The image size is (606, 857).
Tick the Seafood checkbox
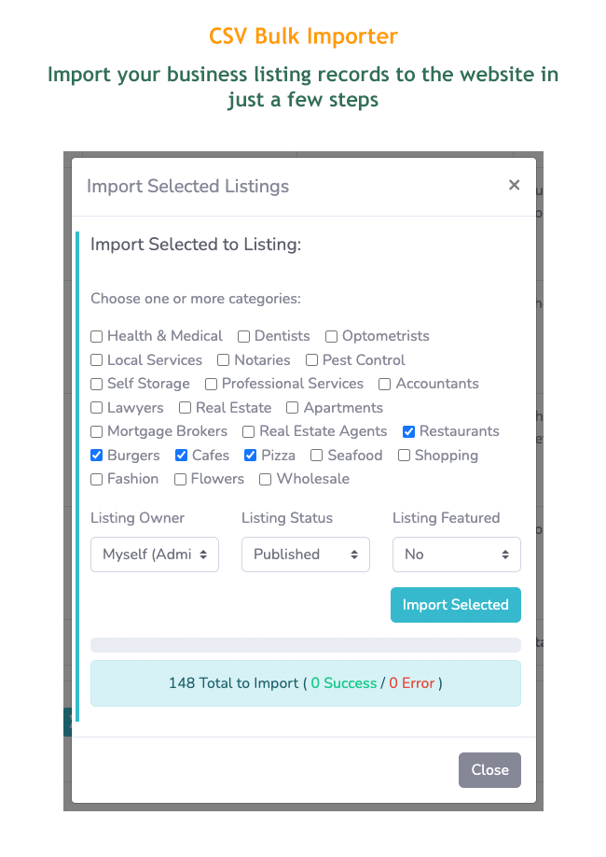click(x=317, y=456)
